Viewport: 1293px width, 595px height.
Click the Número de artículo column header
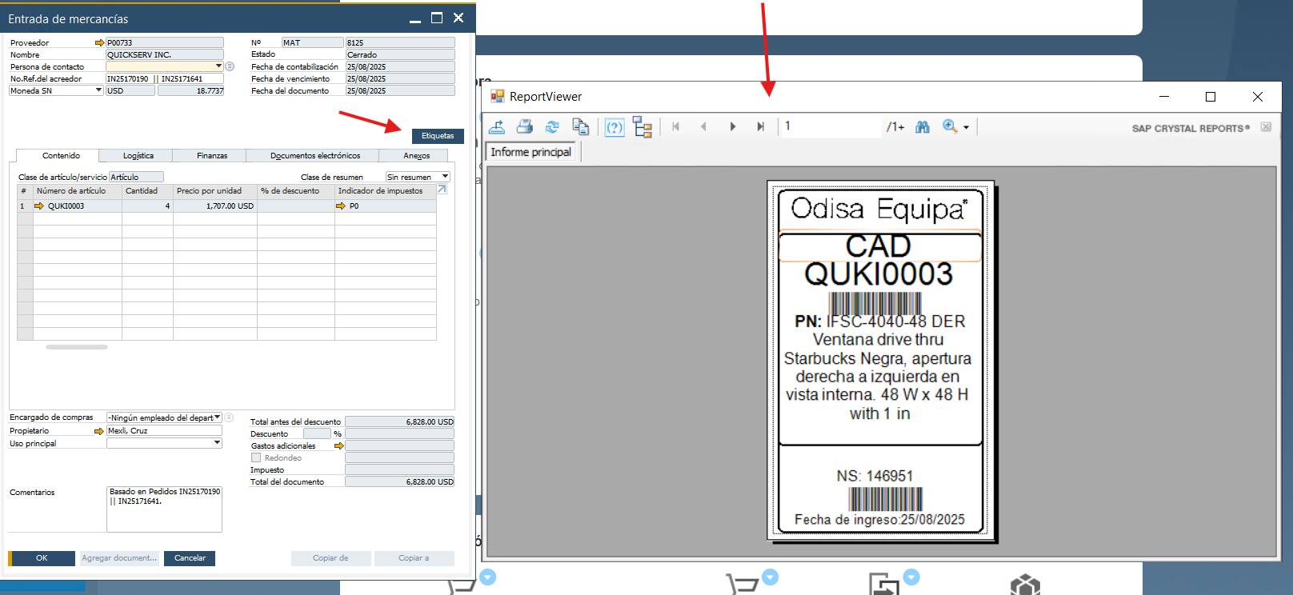[78, 191]
